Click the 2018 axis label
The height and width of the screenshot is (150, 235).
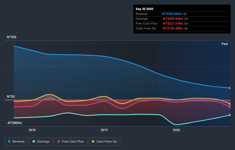tap(32, 130)
